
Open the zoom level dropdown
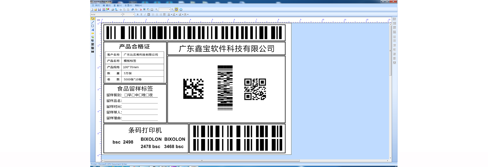point(170,10)
